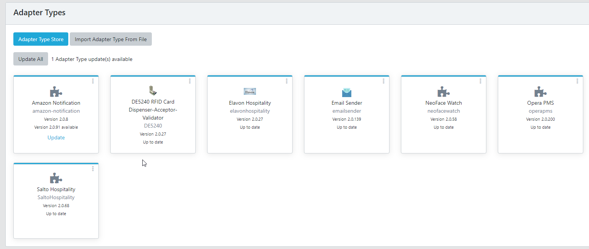Click Update link for Amazon Notification
The image size is (589, 249).
pos(56,137)
